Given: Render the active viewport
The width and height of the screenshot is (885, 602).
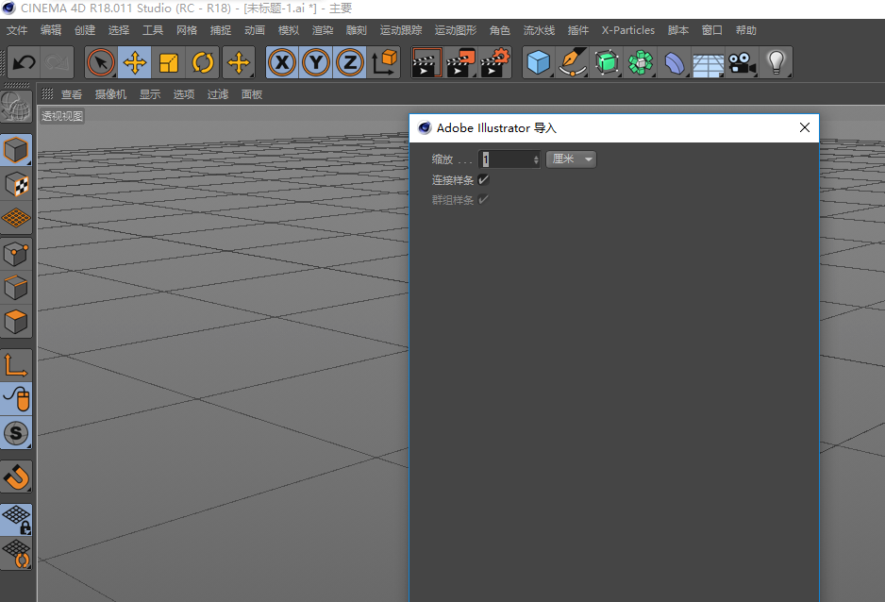Looking at the screenshot, I should click(x=426, y=62).
